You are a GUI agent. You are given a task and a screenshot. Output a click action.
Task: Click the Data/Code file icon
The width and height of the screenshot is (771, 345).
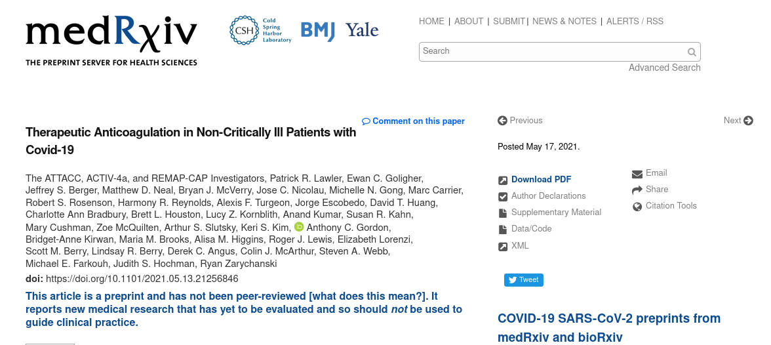click(x=503, y=230)
